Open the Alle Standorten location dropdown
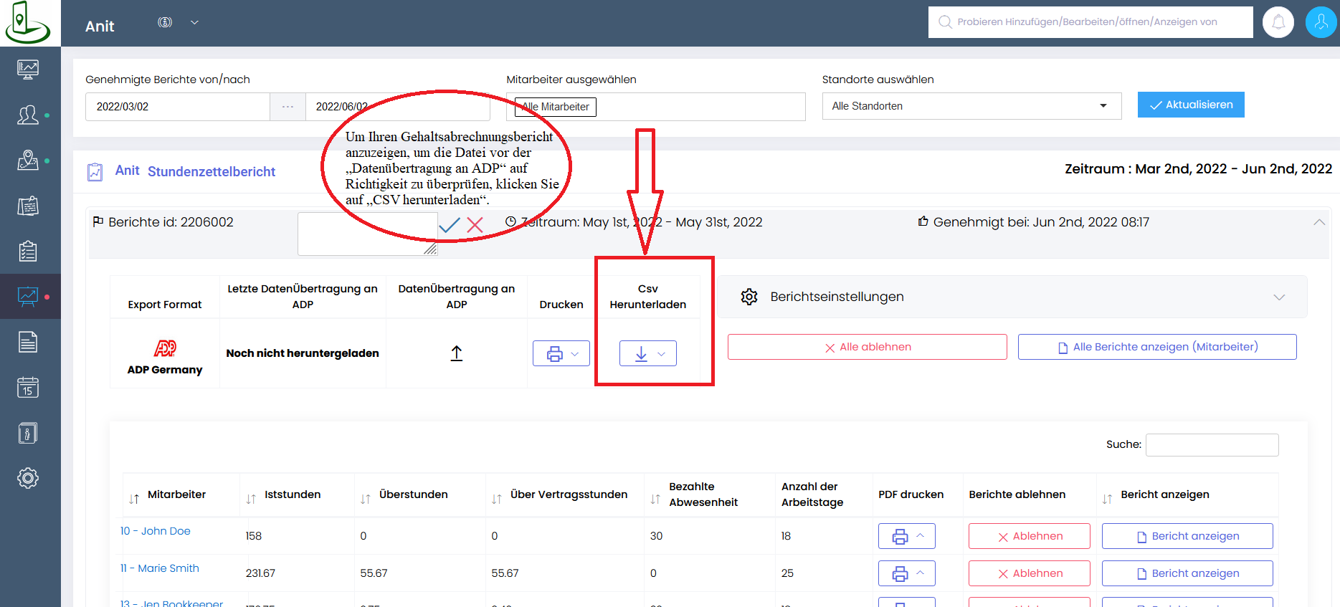 [971, 106]
